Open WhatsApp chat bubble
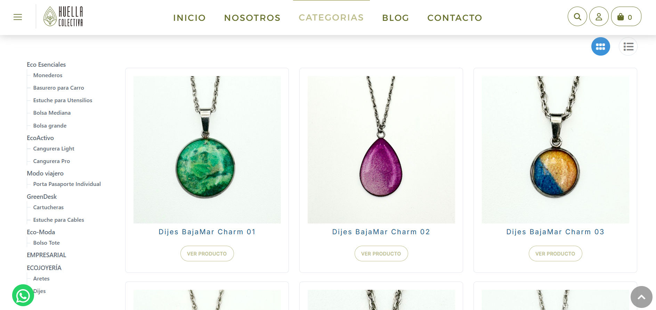 point(23,295)
